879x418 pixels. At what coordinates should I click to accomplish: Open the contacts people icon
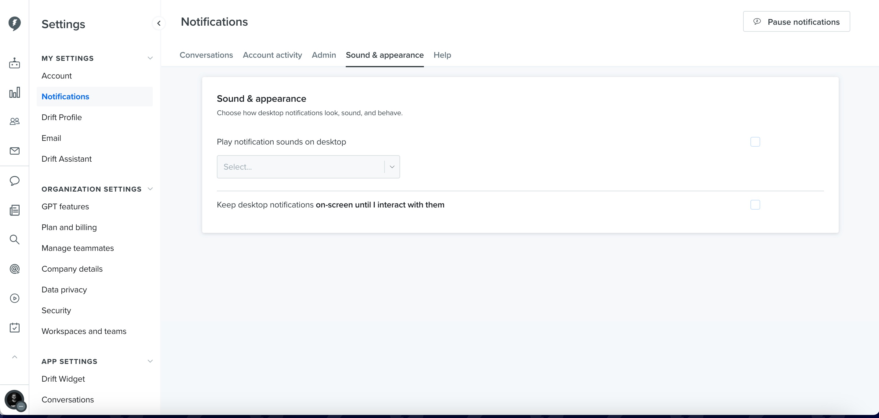click(x=14, y=121)
